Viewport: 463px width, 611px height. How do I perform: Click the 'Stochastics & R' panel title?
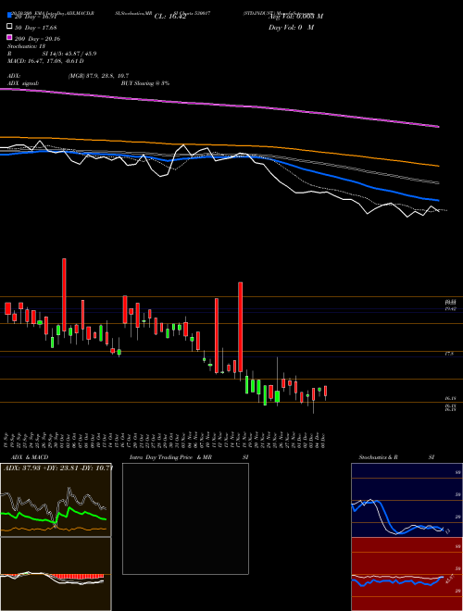point(379,457)
